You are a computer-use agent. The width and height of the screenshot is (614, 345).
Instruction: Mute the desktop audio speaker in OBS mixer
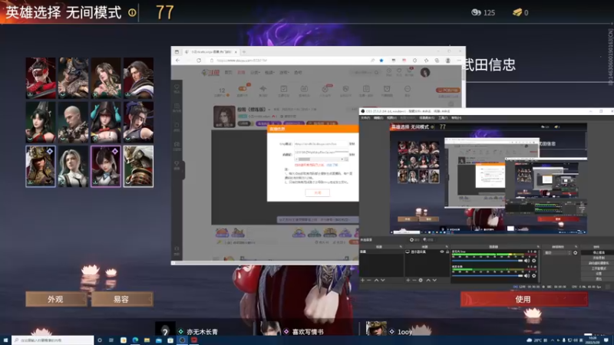(x=527, y=261)
